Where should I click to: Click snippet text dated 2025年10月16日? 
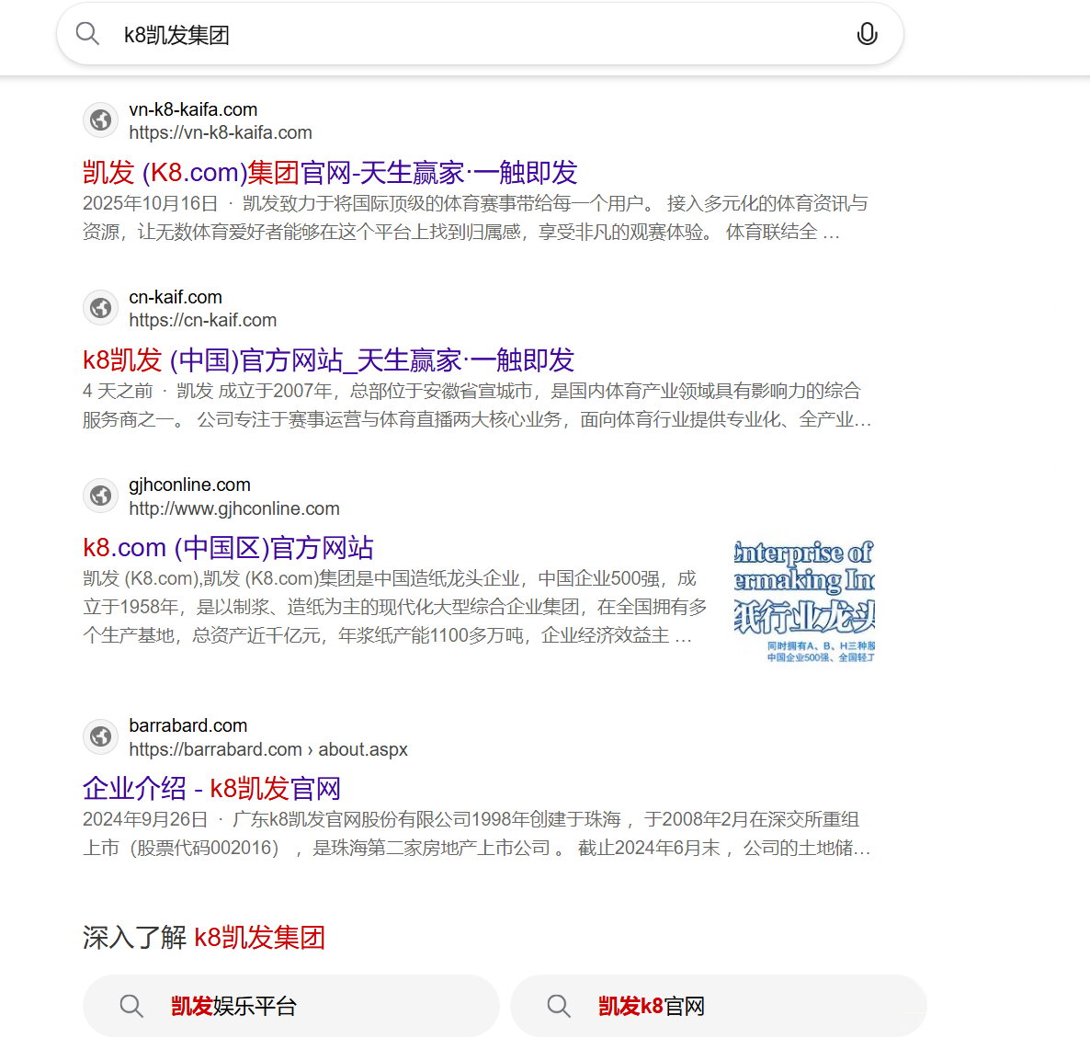[x=475, y=218]
